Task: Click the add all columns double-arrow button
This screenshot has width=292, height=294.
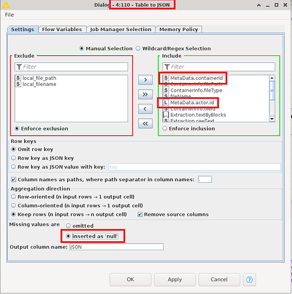Action: pyautogui.click(x=145, y=95)
